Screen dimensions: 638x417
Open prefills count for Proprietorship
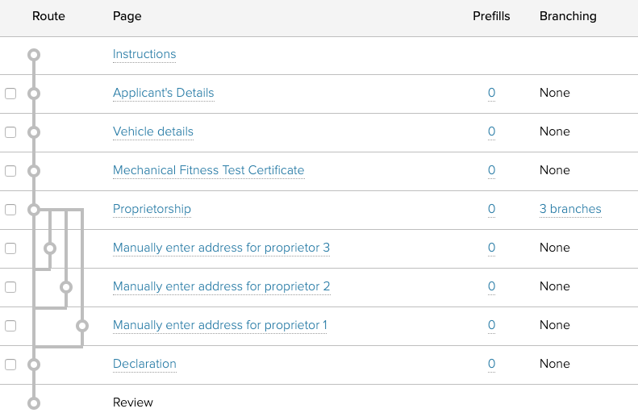tap(491, 209)
